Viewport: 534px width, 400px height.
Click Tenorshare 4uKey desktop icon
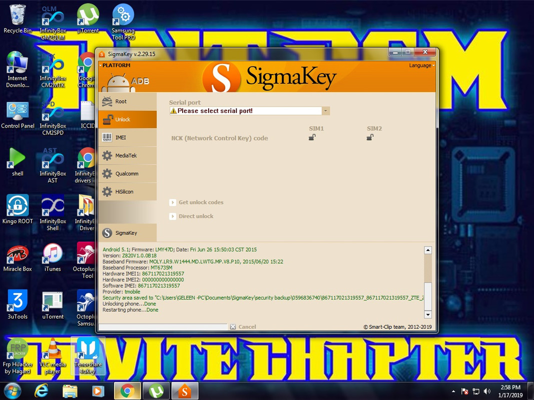tap(88, 356)
